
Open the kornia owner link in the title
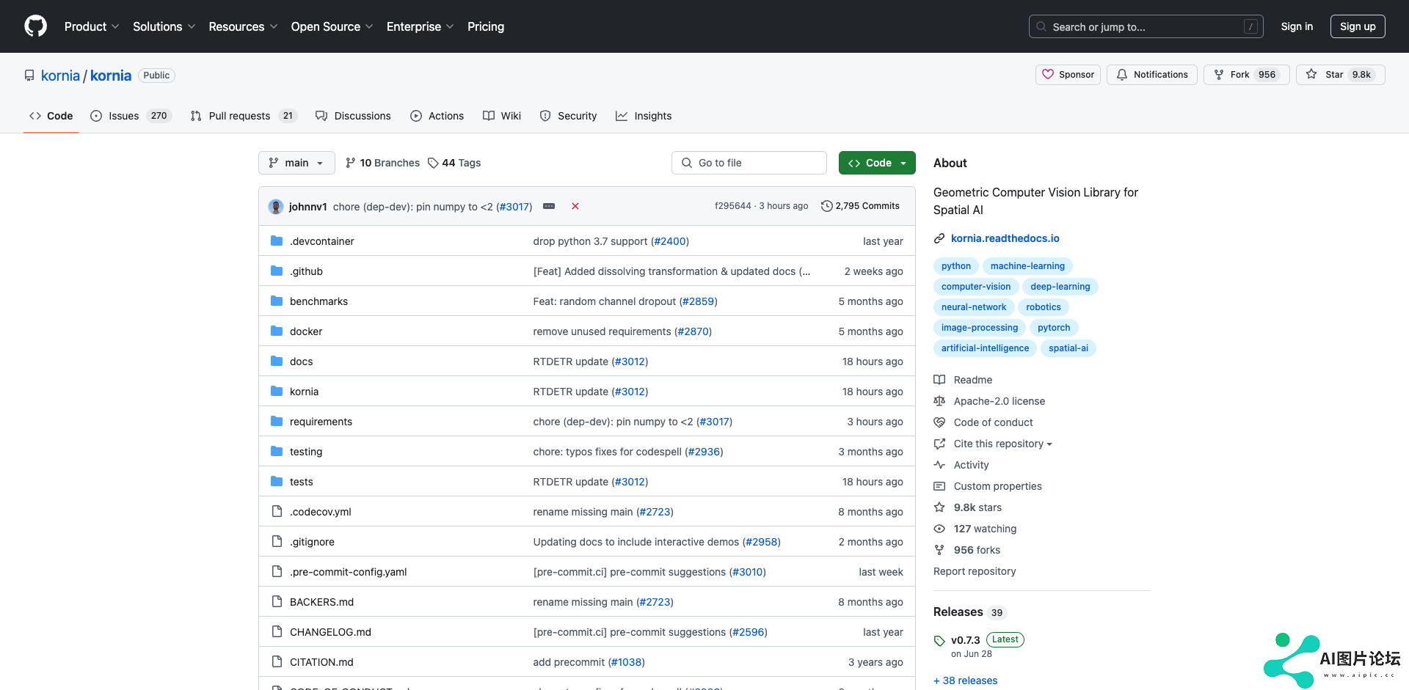coord(60,76)
